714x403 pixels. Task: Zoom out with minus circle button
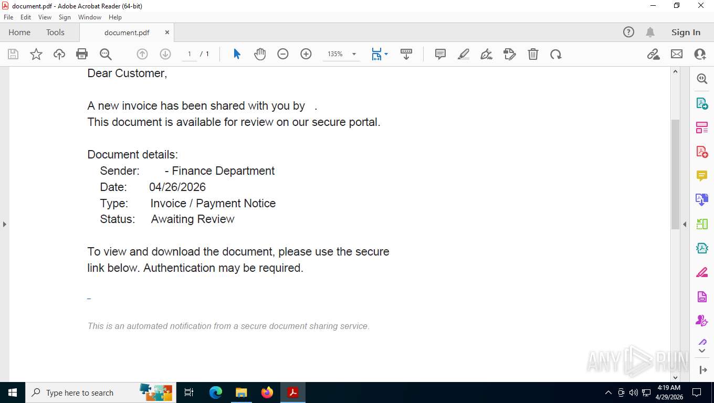(x=283, y=54)
